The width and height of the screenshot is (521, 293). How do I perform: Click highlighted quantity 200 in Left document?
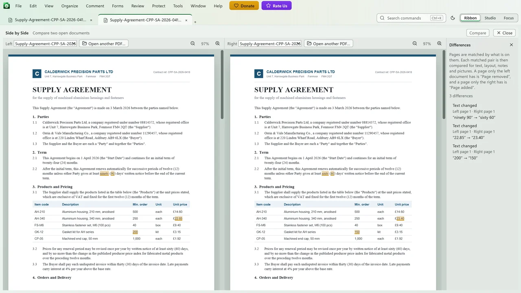click(135, 232)
